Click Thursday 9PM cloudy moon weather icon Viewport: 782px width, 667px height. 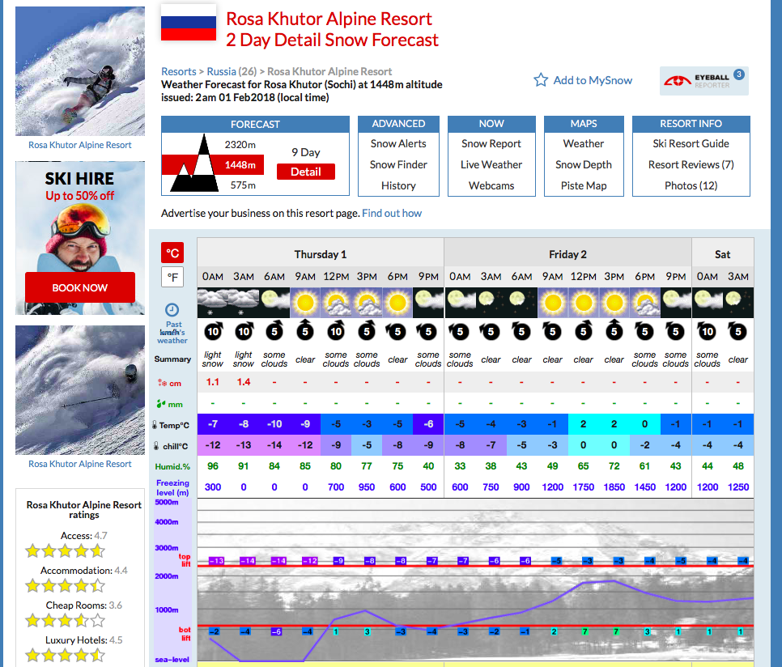(x=428, y=303)
